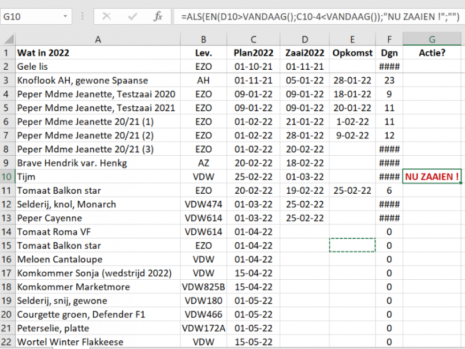Select the #### cell next to Selderij knol
The image size is (465, 349).
[x=389, y=204]
